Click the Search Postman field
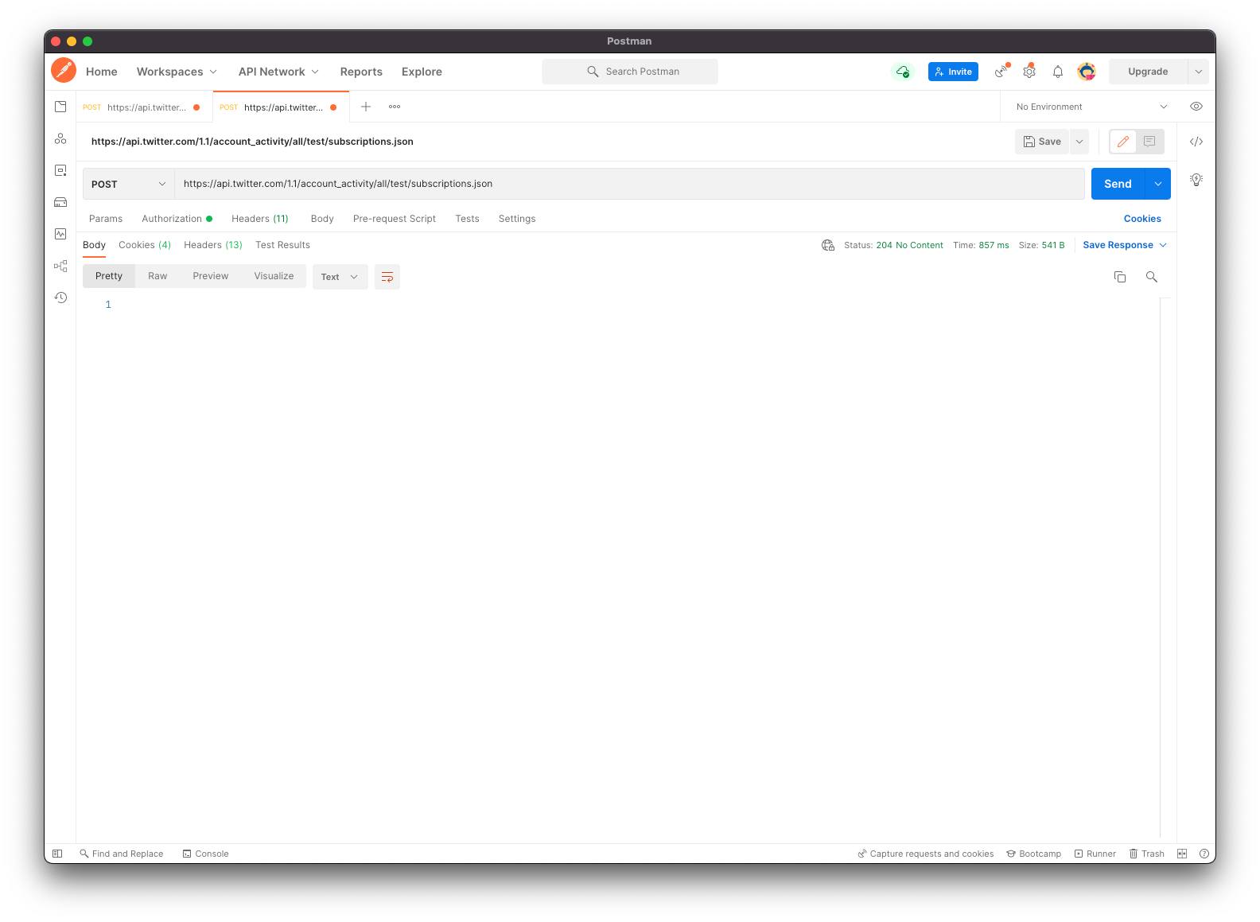The image size is (1260, 922). (630, 72)
